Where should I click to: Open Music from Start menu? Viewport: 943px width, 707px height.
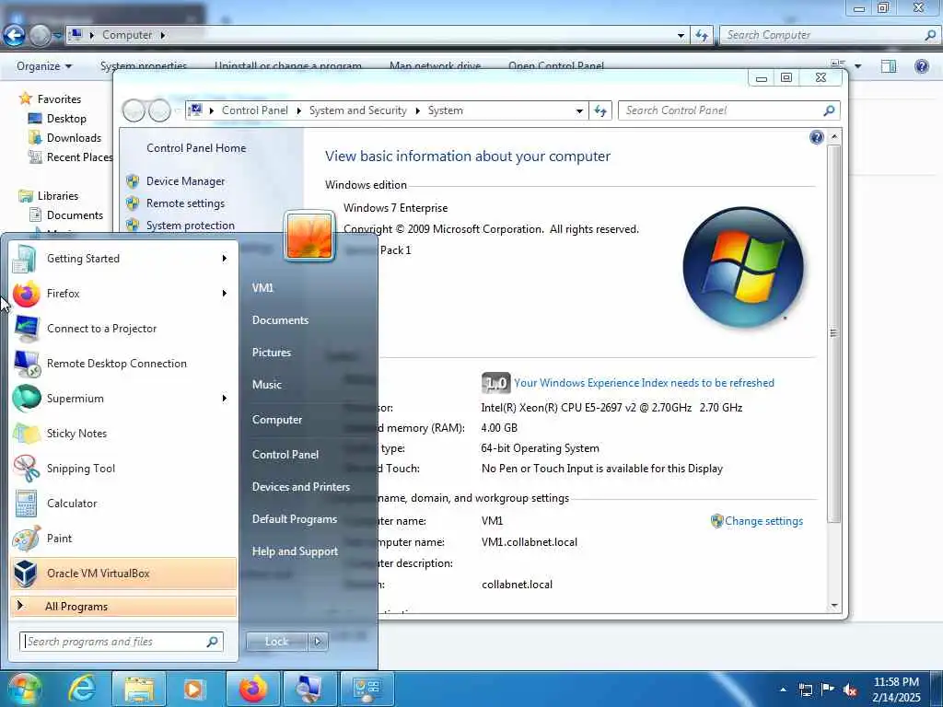(266, 385)
